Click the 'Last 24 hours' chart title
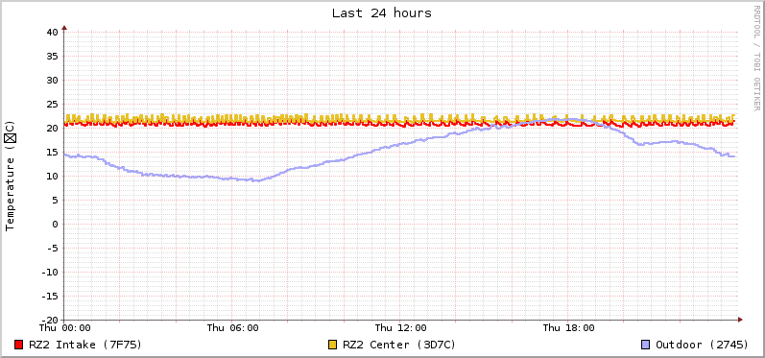 pyautogui.click(x=381, y=13)
